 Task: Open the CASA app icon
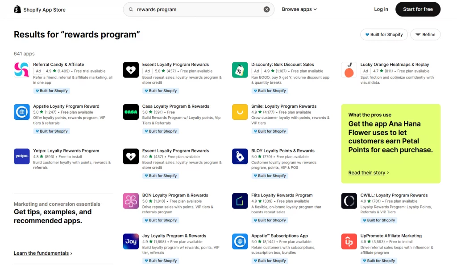[x=131, y=112]
